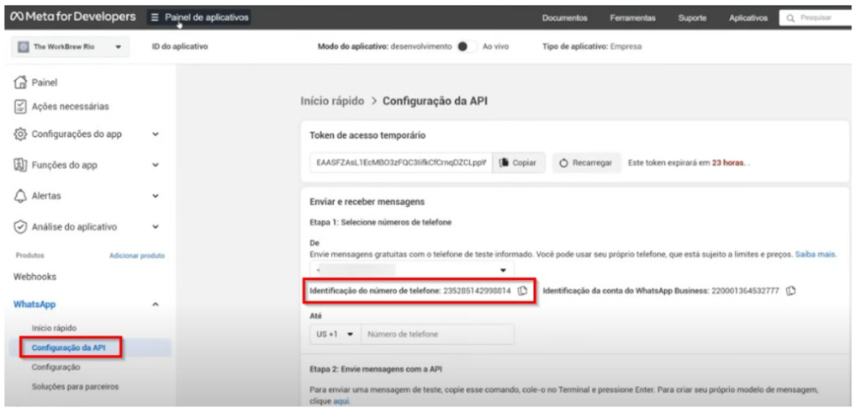This screenshot has height=413, width=861.
Task: Click the Funções do app badge icon
Action: point(20,165)
